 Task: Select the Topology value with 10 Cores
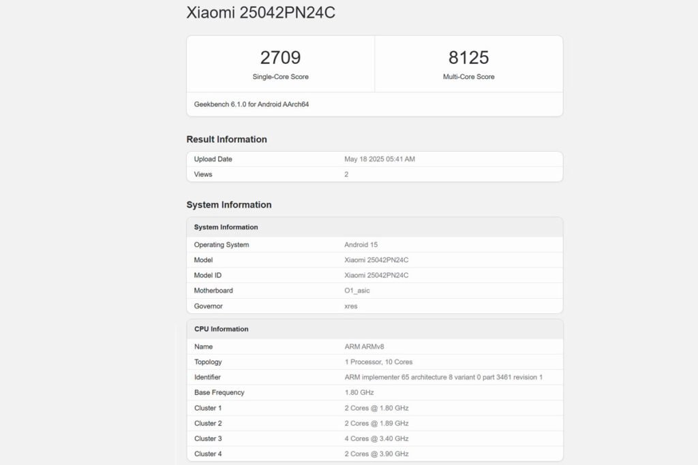pyautogui.click(x=378, y=362)
